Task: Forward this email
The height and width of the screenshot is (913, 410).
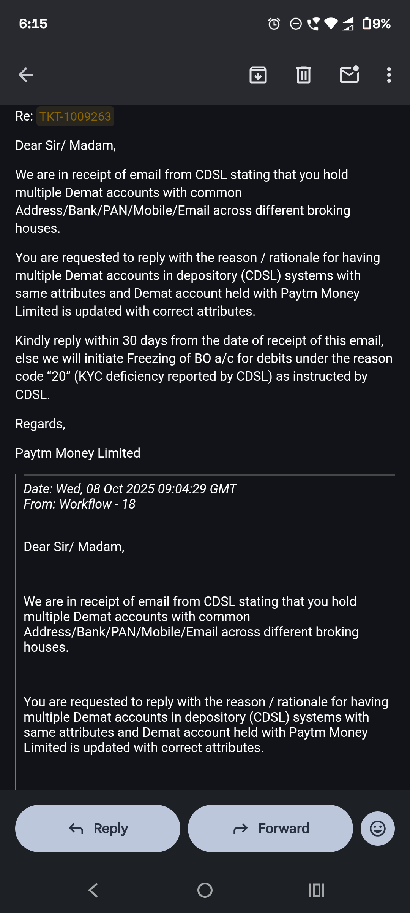Action: pos(270,828)
